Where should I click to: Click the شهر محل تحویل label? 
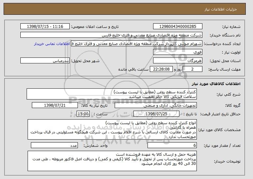tap(85, 61)
